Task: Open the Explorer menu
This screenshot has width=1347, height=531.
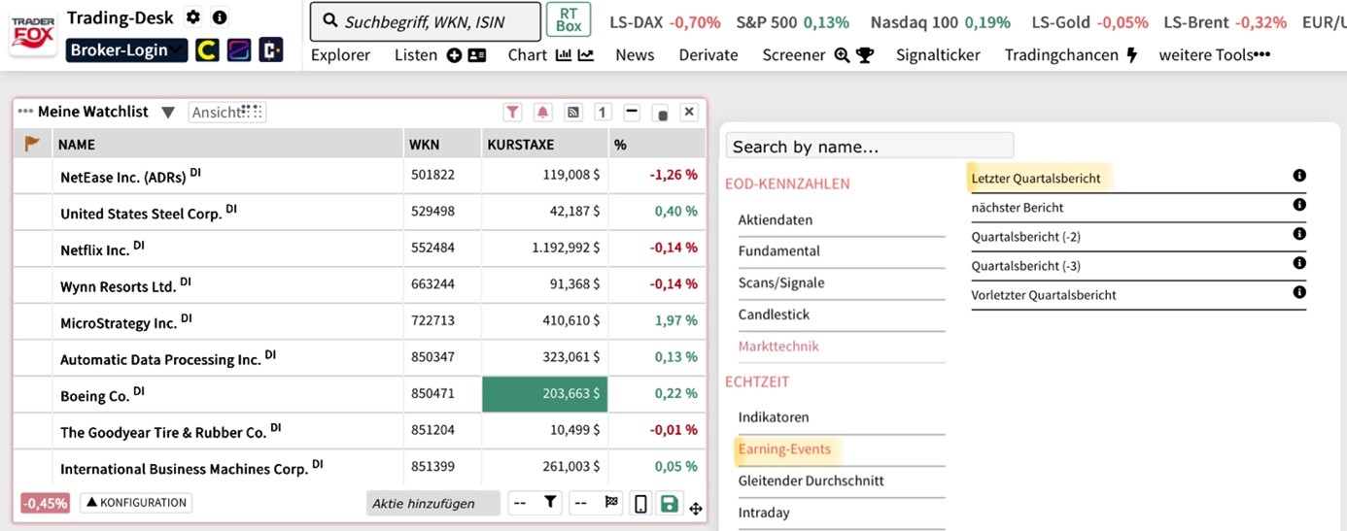Action: coord(340,55)
